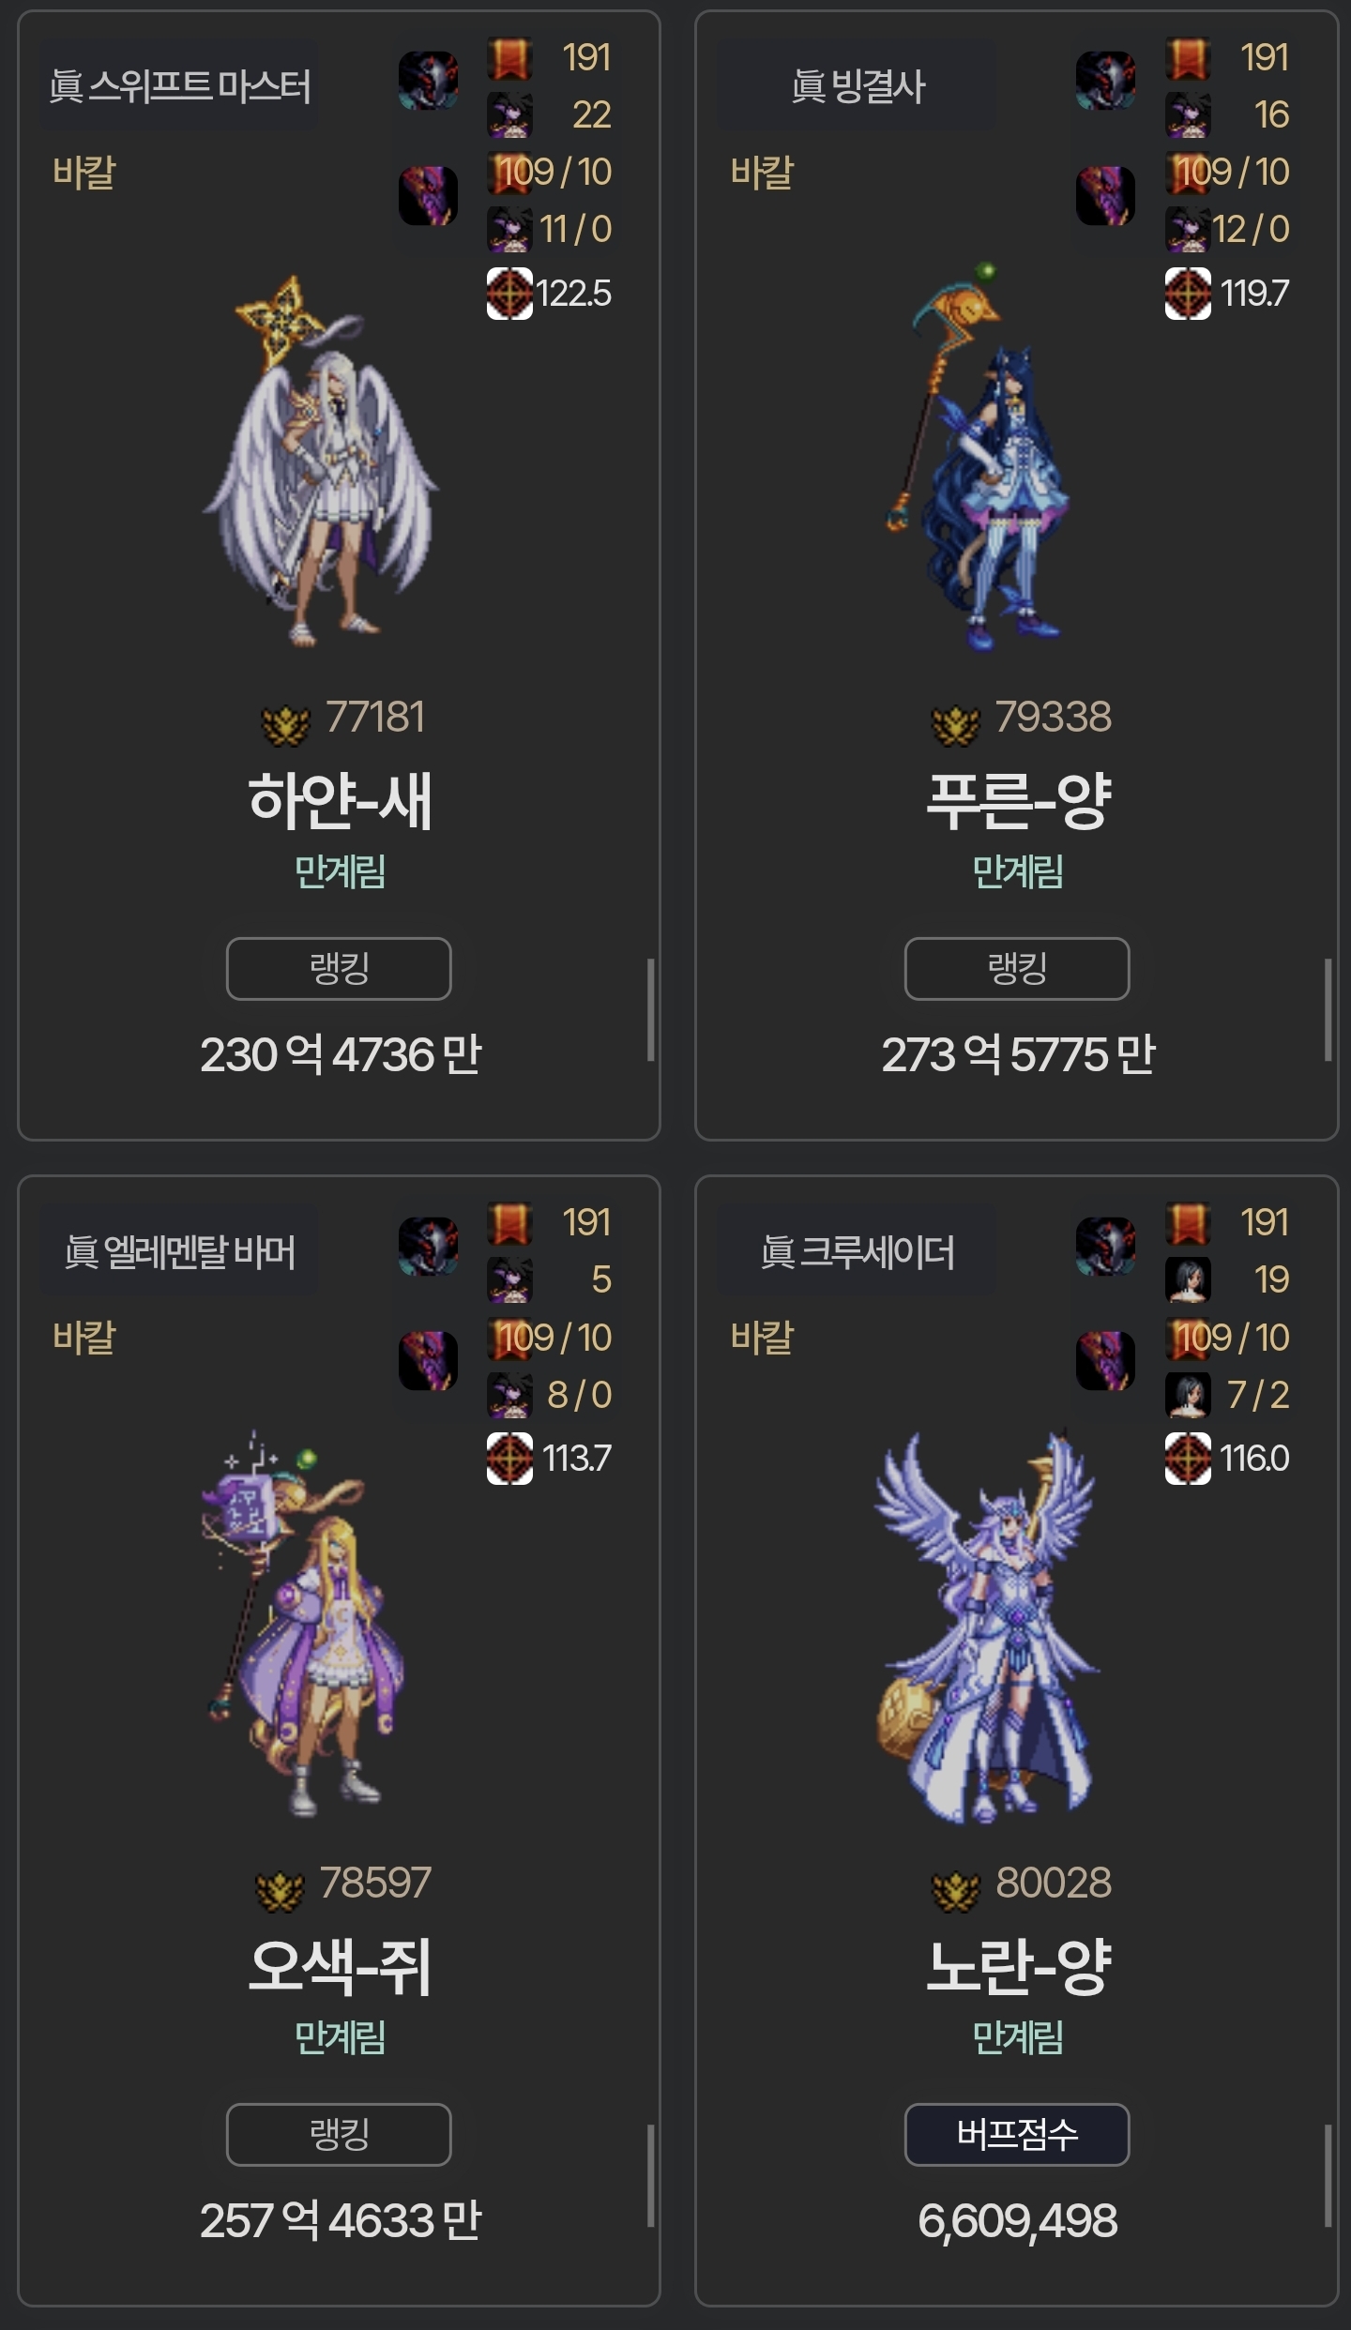
Task: Click the 랭킹 button under 푸른-양
Action: pos(1017,968)
